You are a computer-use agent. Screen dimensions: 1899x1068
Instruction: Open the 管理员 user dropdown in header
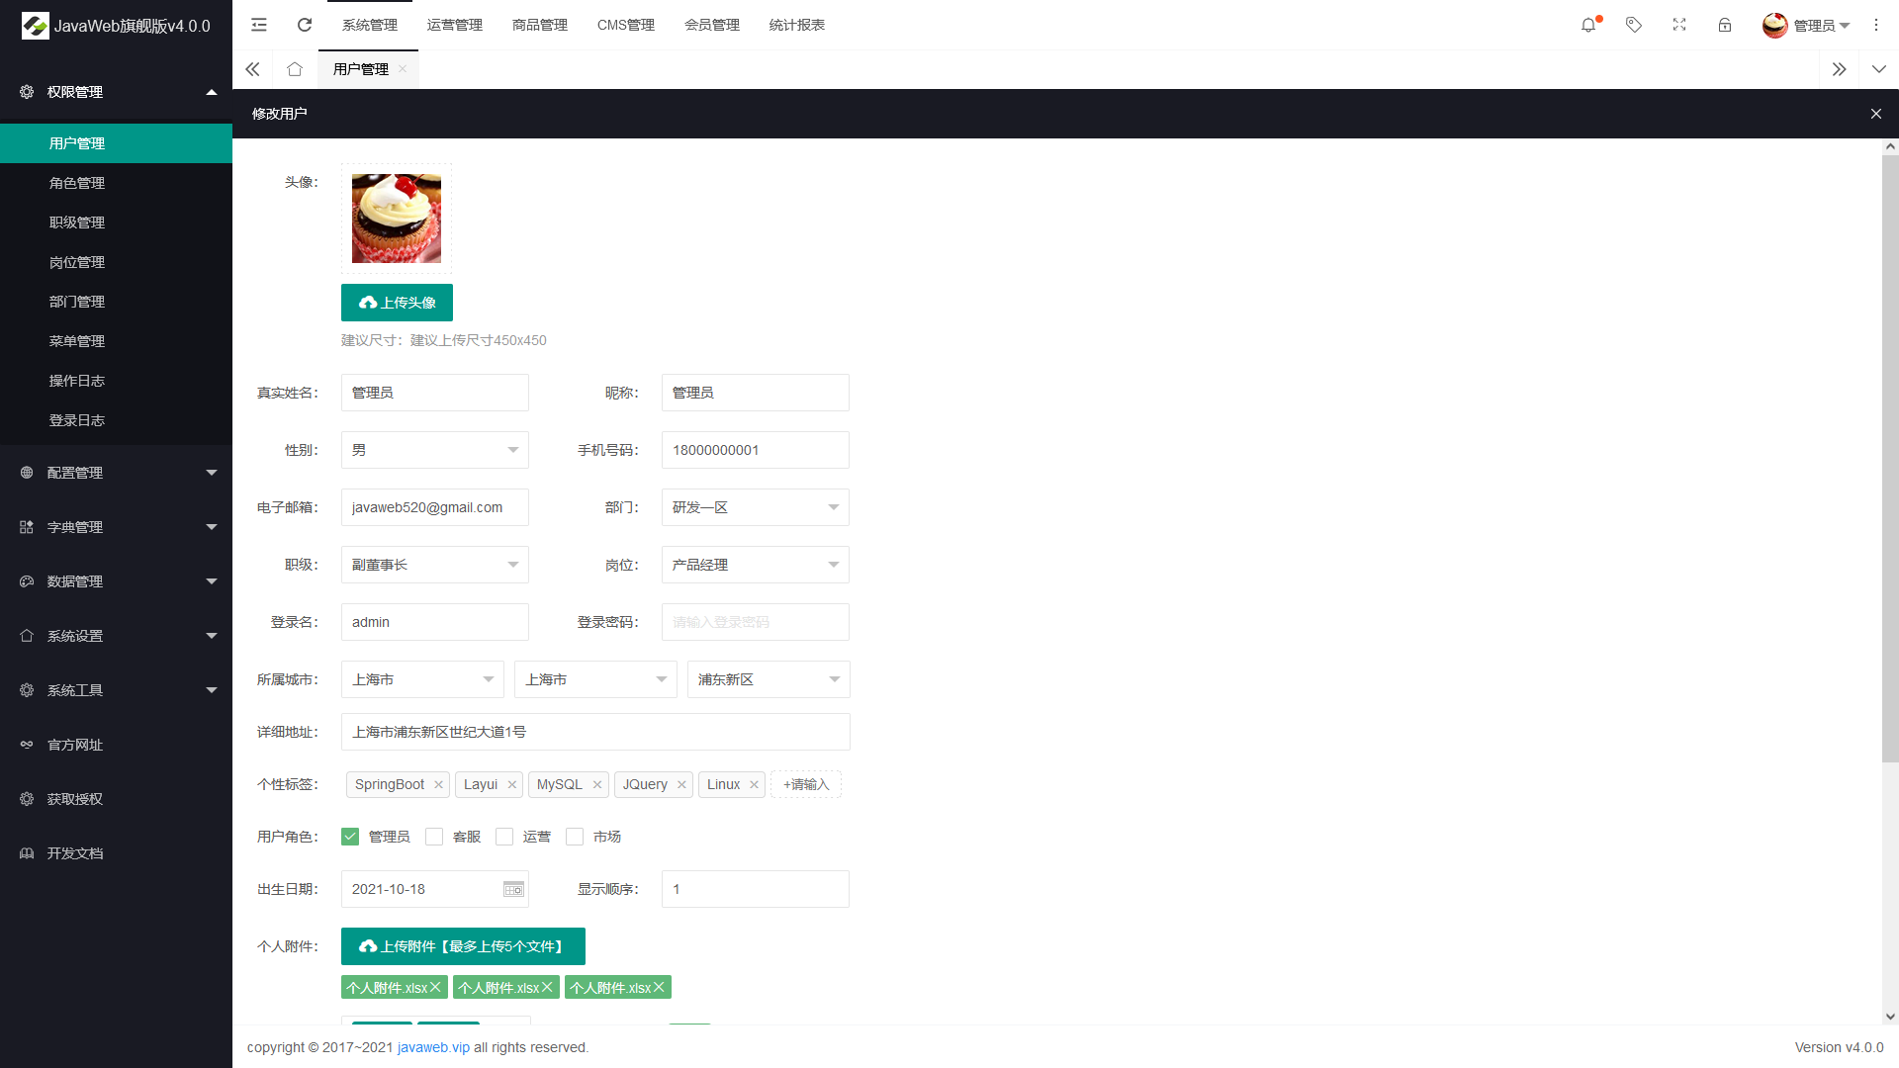(x=1821, y=26)
